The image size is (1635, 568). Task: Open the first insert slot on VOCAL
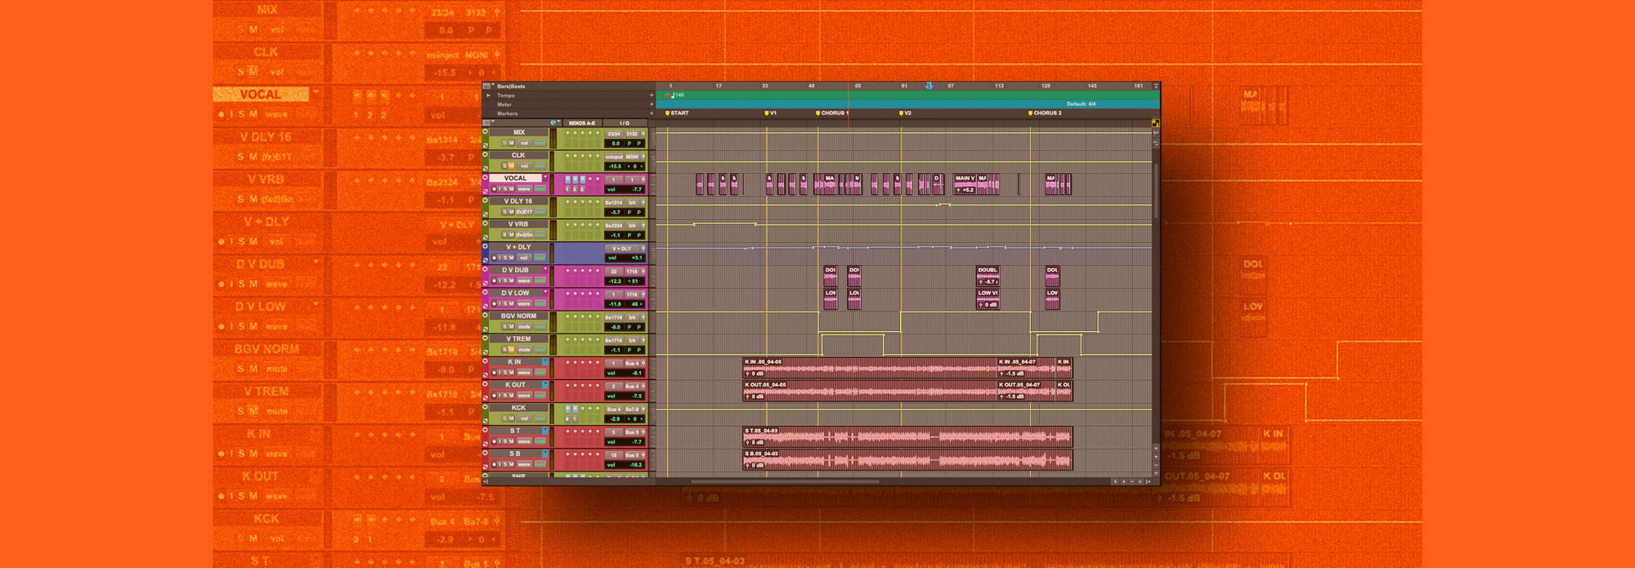point(567,180)
